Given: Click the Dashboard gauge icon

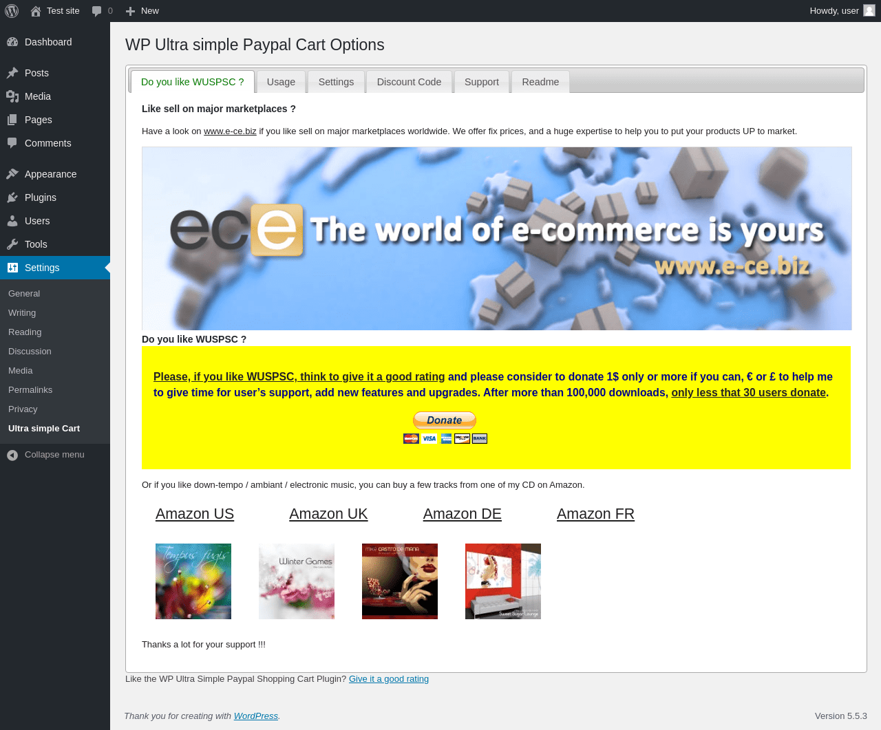Looking at the screenshot, I should pyautogui.click(x=12, y=42).
